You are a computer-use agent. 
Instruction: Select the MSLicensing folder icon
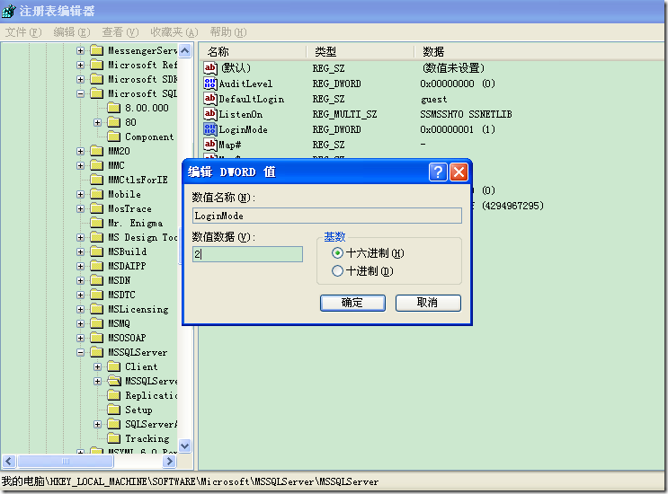click(97, 309)
